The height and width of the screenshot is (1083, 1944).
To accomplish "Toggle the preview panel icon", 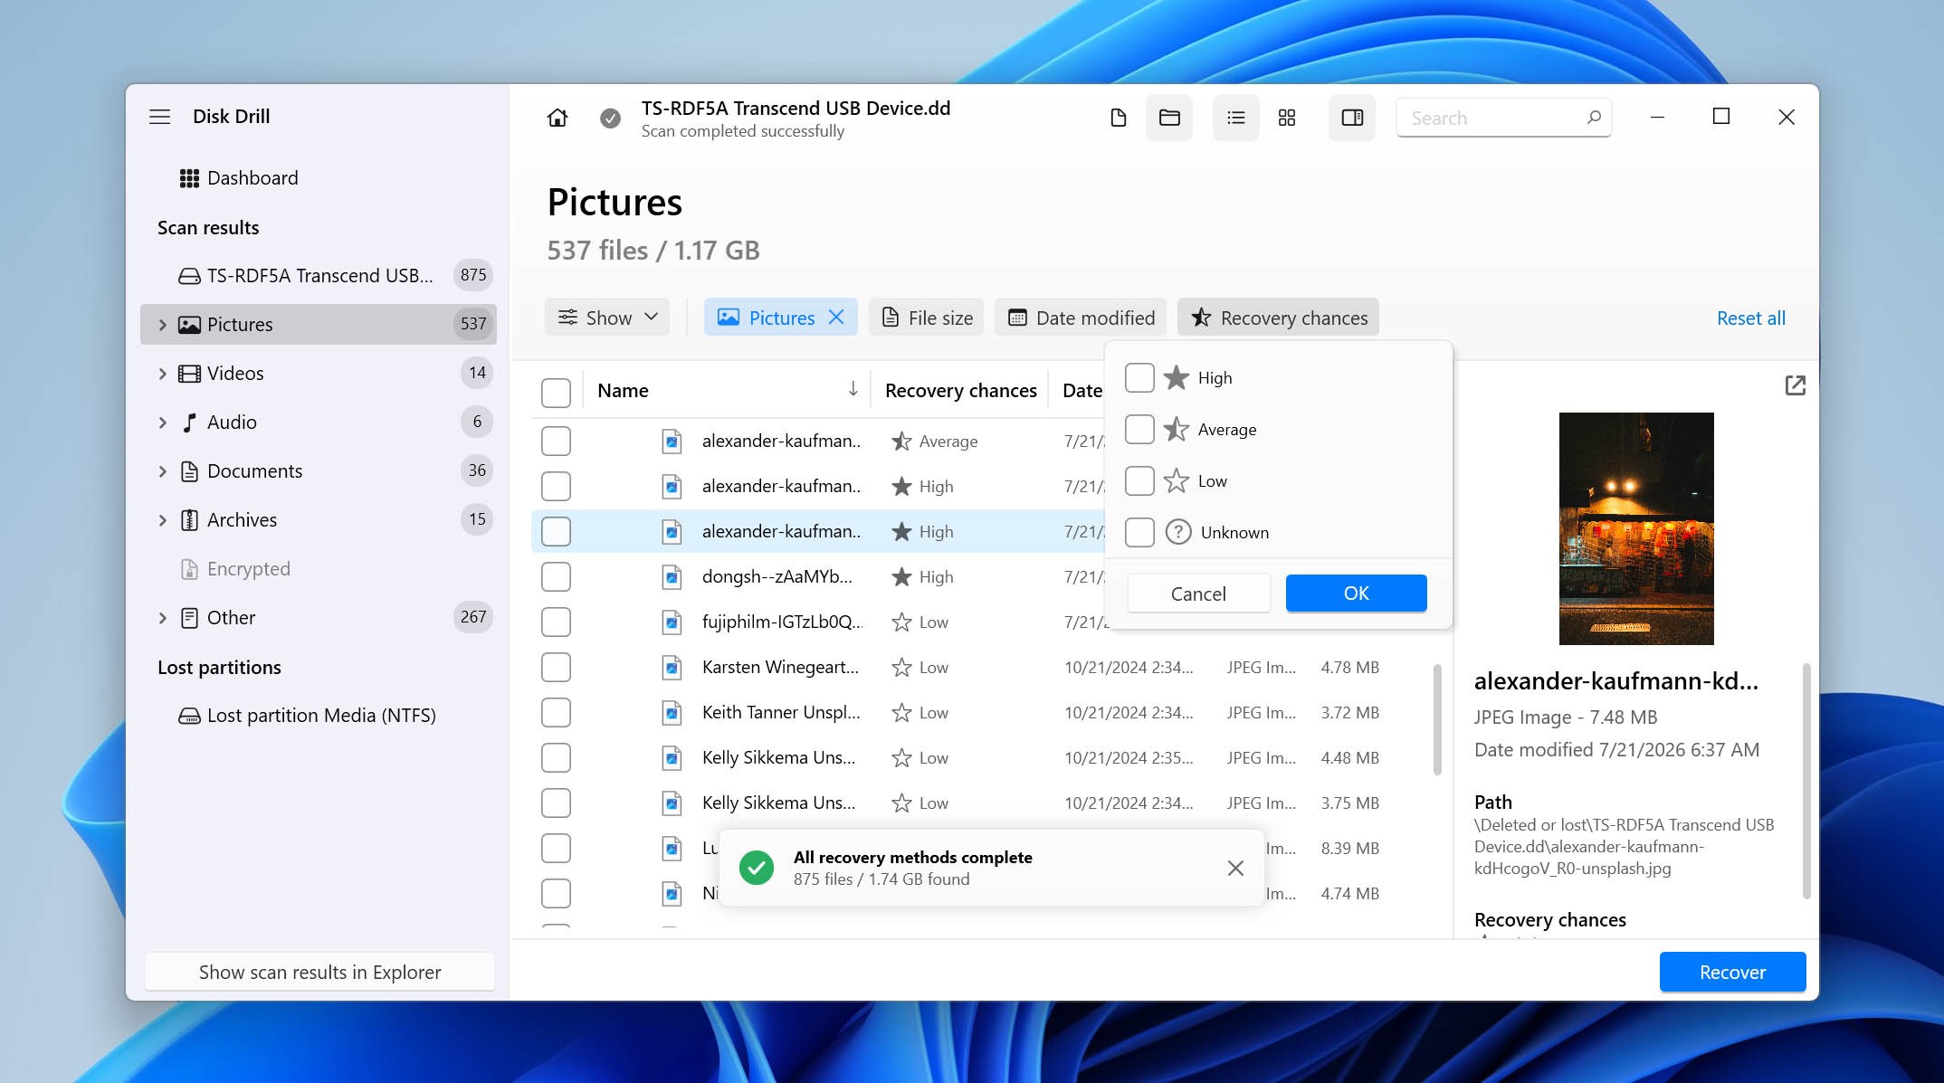I will [1352, 118].
